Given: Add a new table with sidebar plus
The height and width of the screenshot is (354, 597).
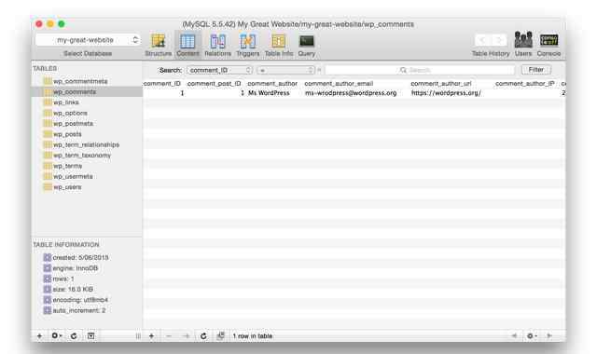Looking at the screenshot, I should [x=39, y=336].
